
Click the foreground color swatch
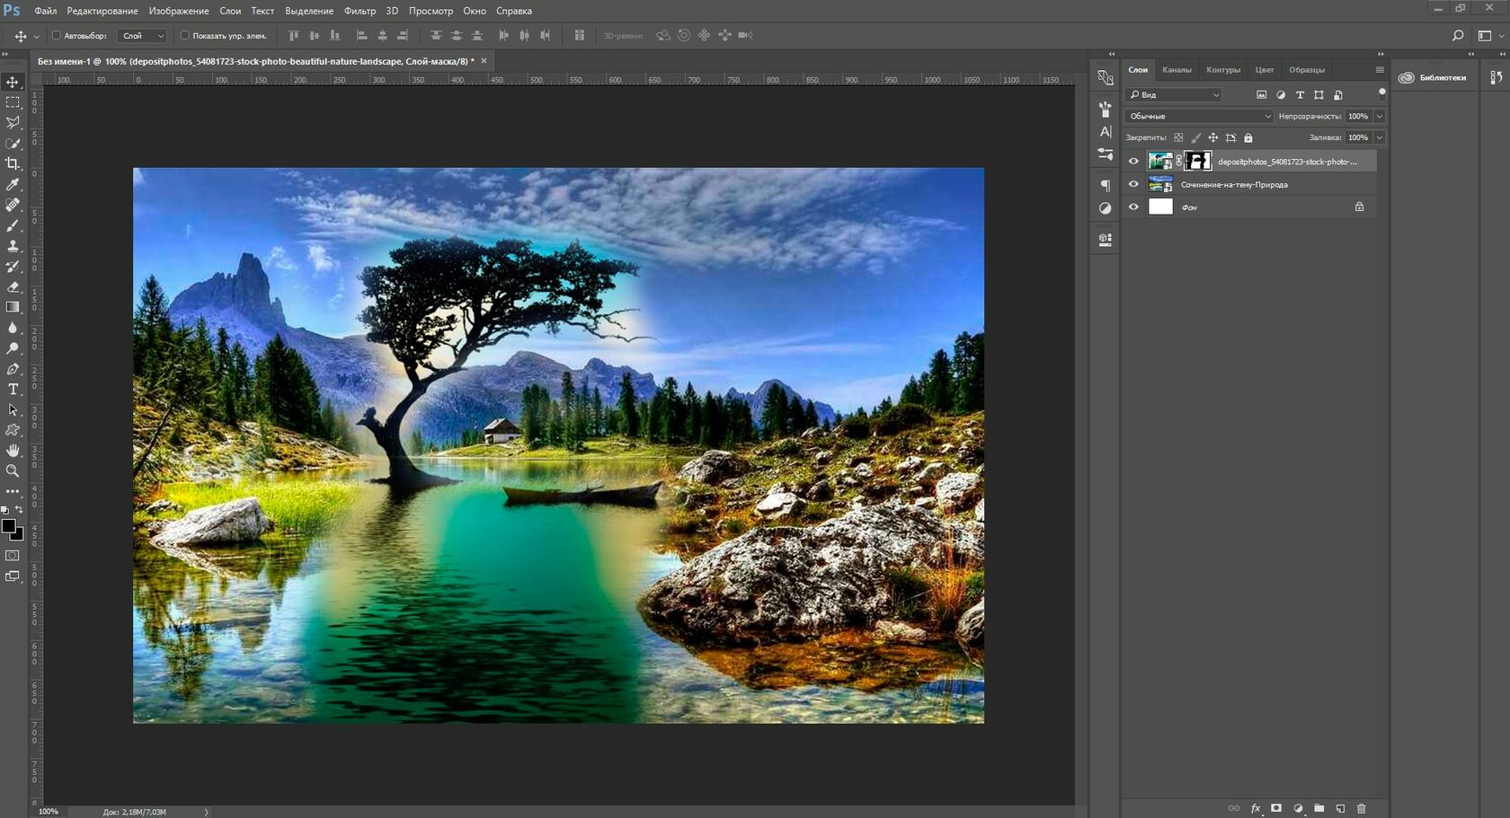tap(9, 527)
